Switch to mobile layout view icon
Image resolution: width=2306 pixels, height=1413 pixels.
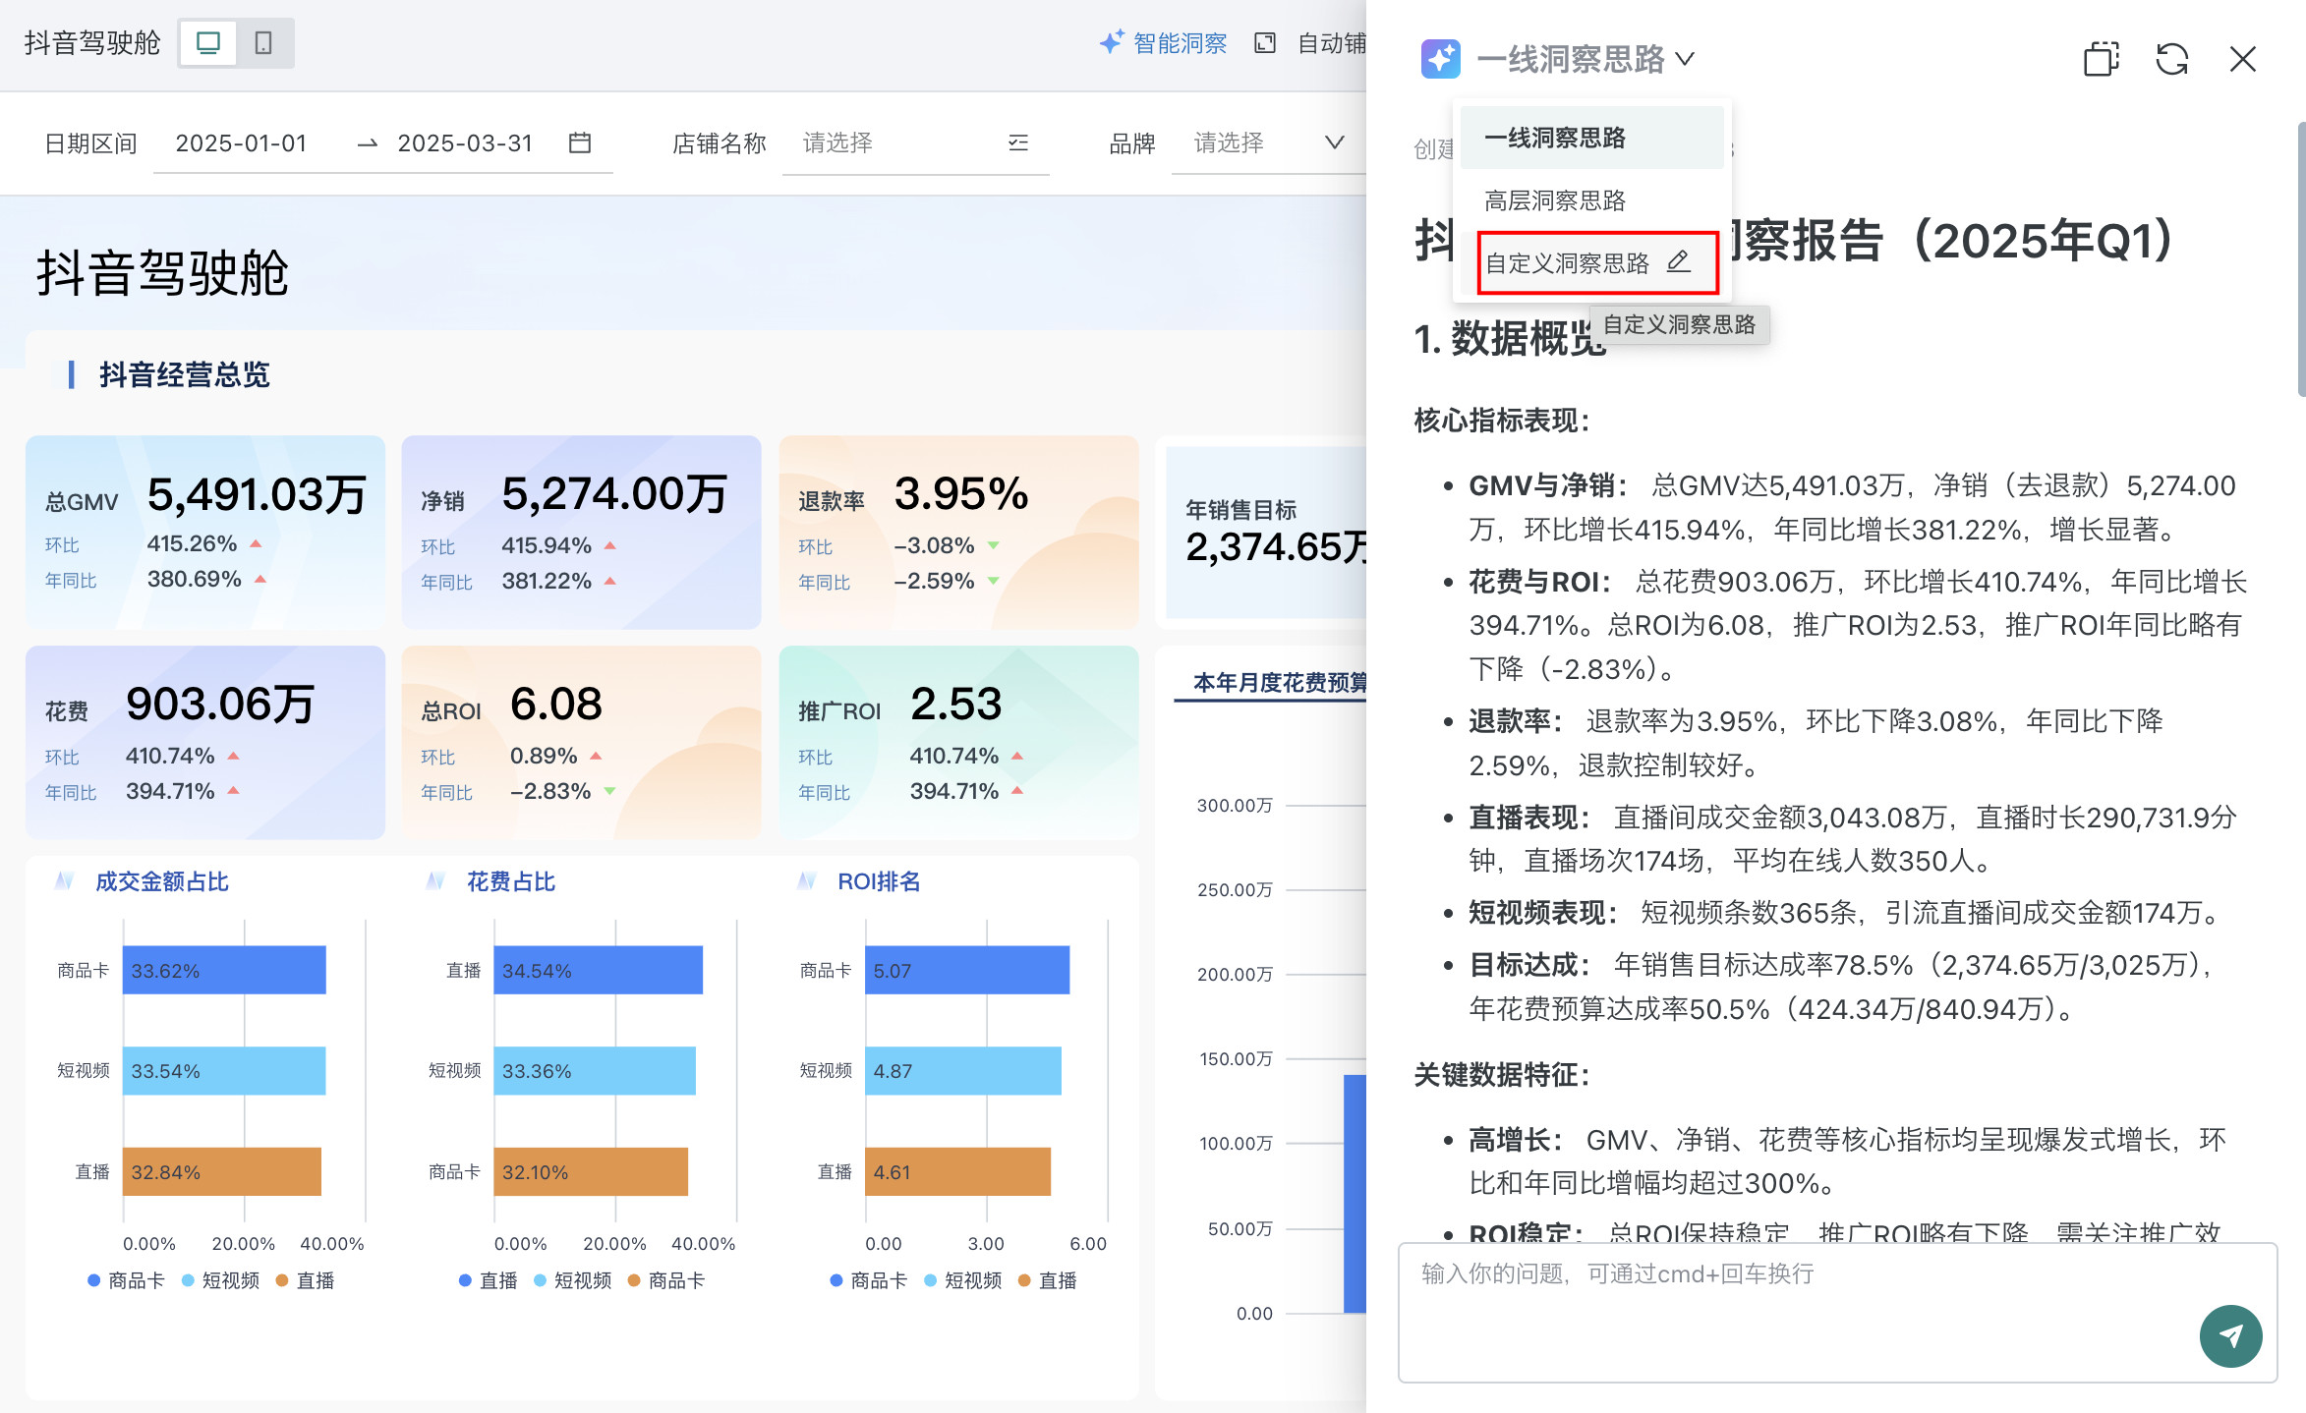(x=263, y=43)
